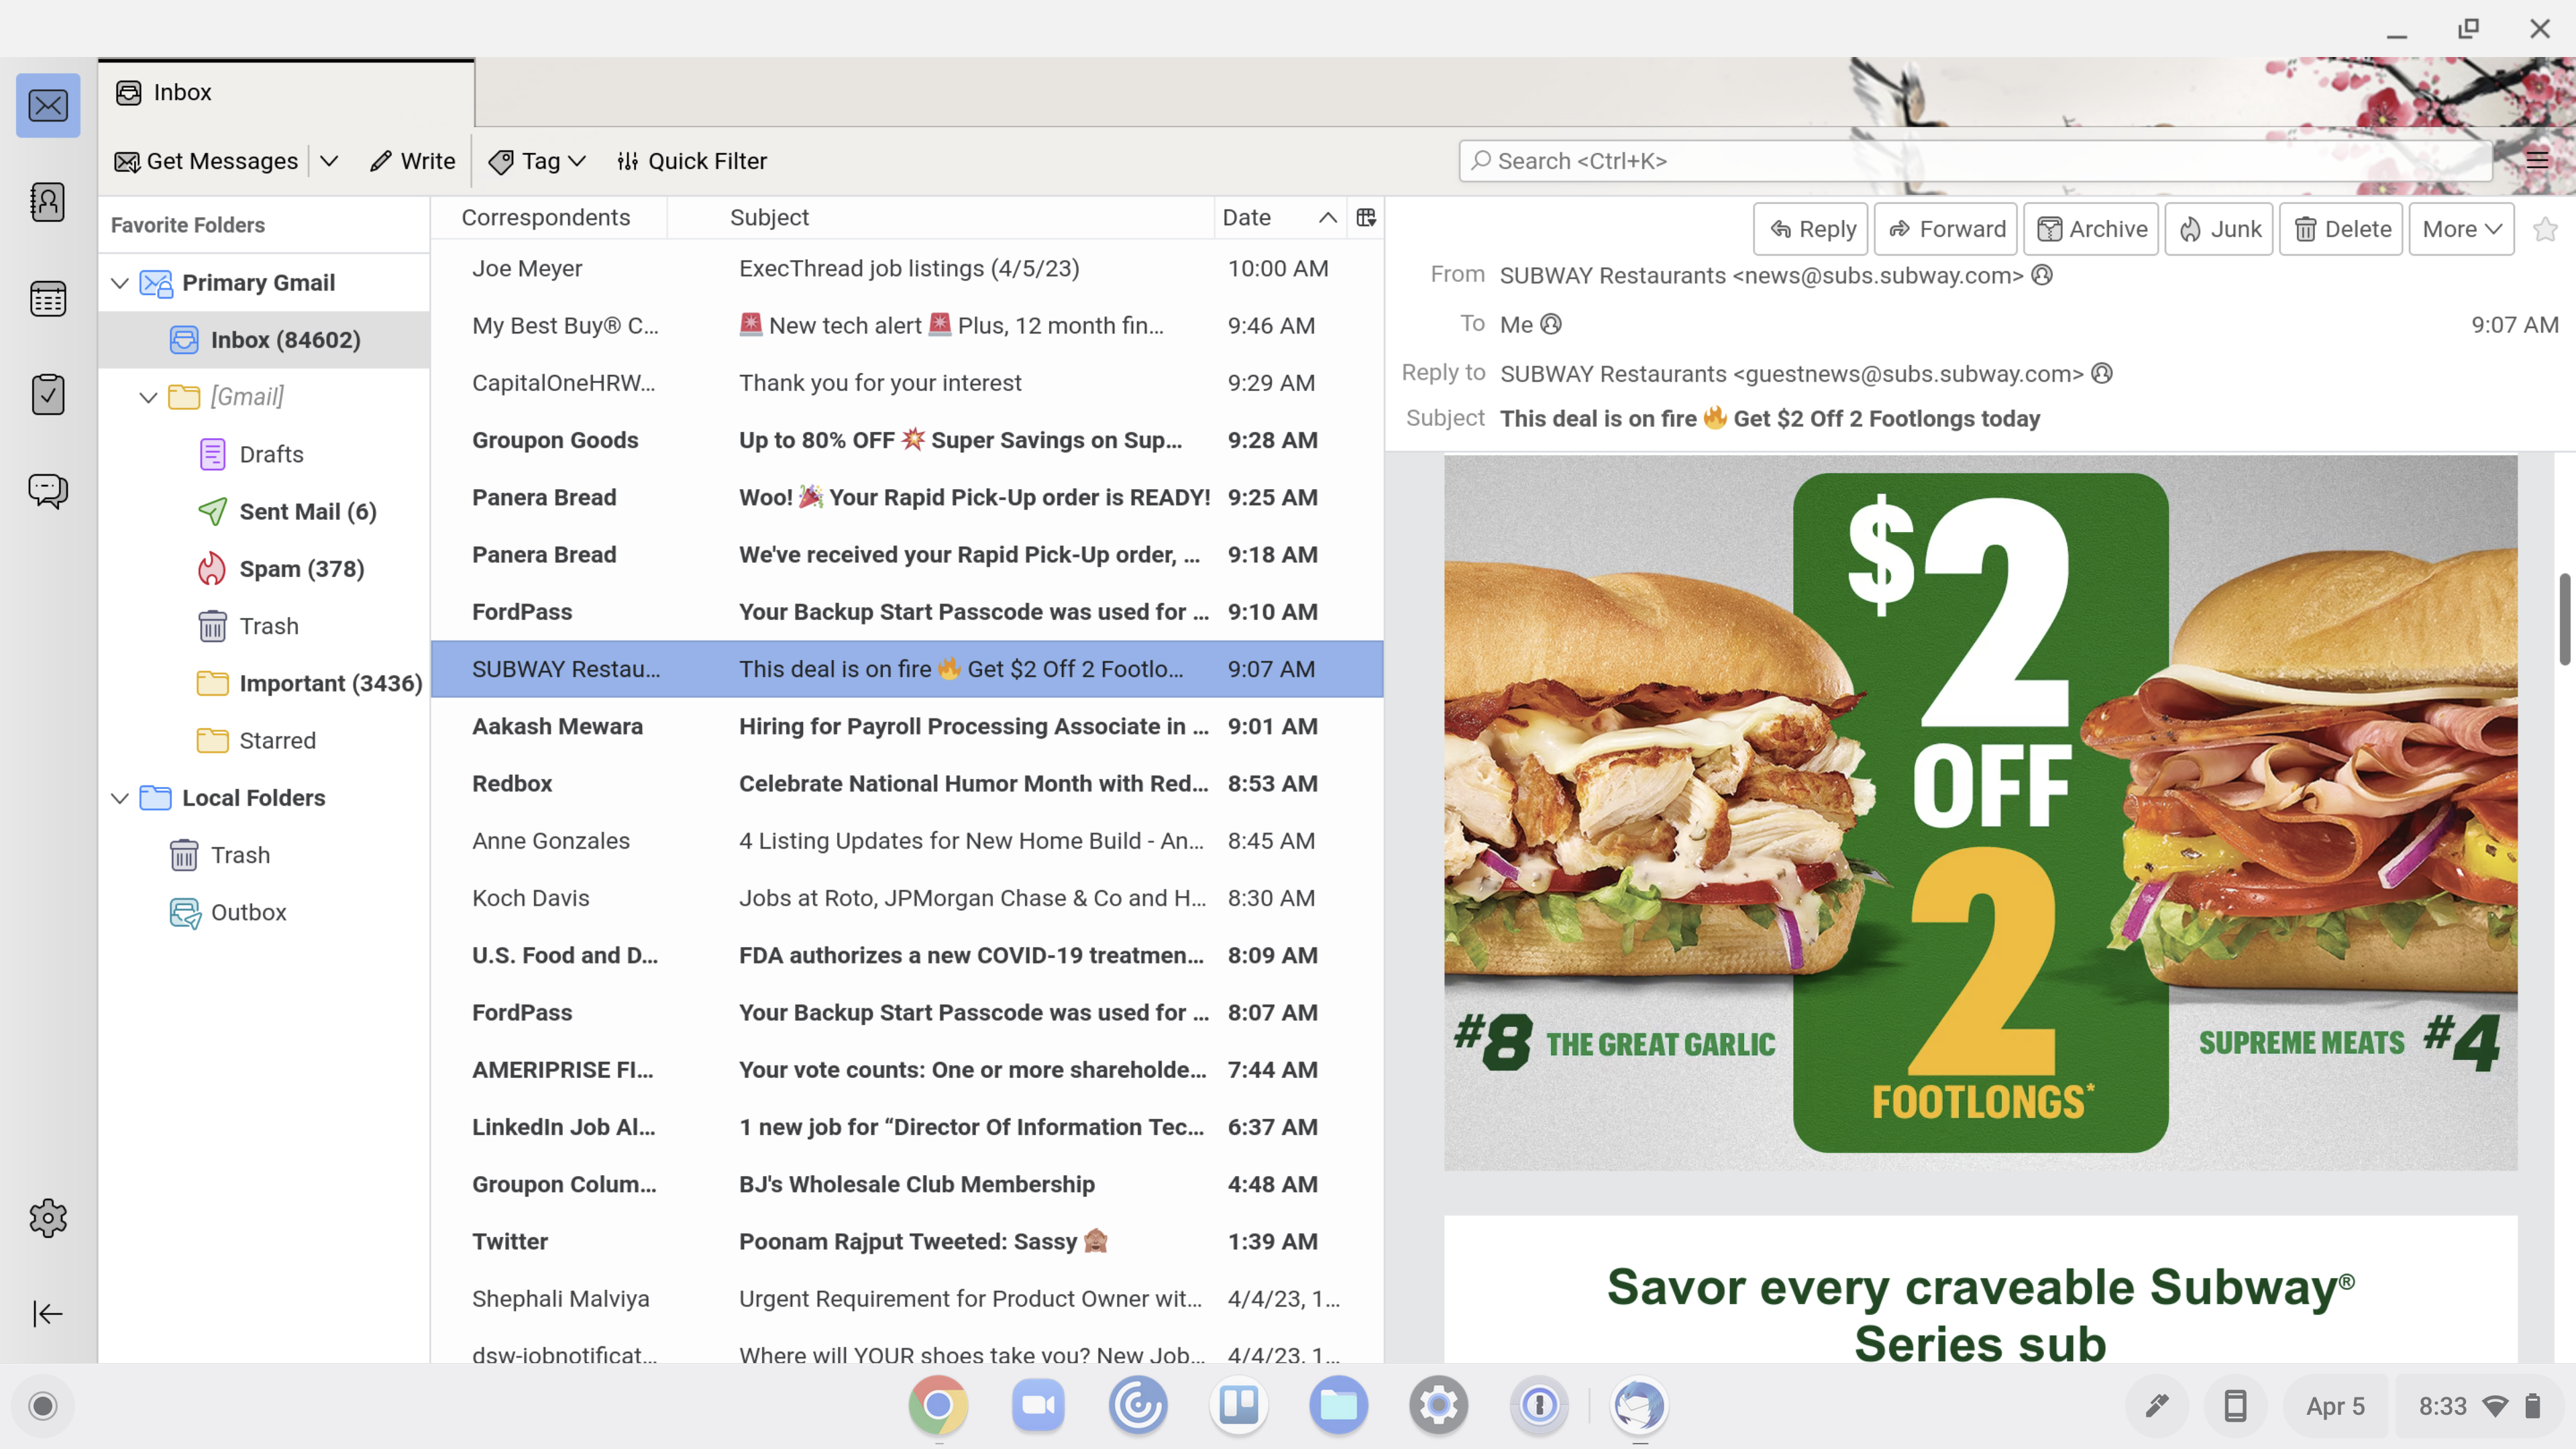Launch Chrome from the shelf
This screenshot has width=2576, height=1449.
(x=938, y=1405)
